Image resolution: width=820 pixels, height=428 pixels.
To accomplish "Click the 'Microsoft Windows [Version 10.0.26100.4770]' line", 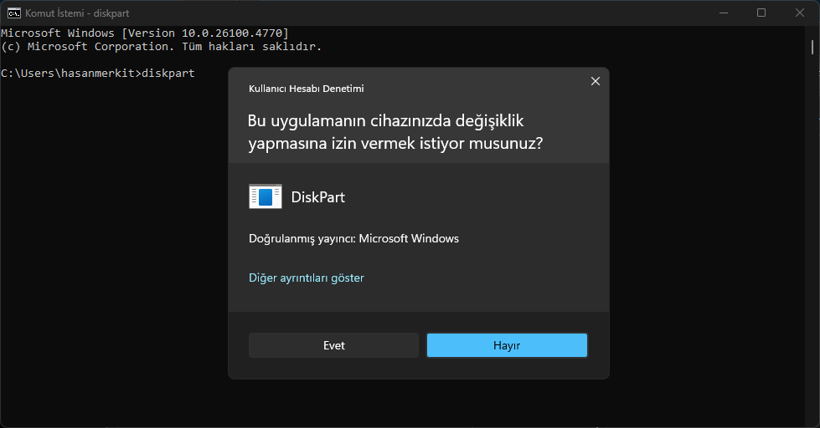I will [x=145, y=33].
